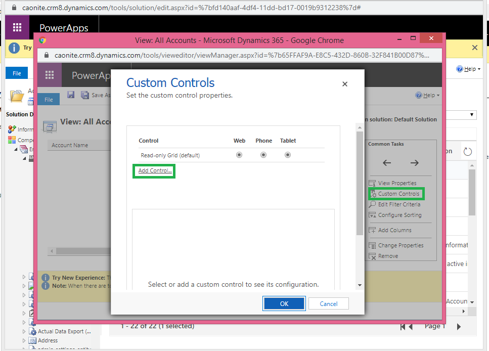The image size is (489, 351).
Task: Click the horizontal scrollbar left arrow
Action: click(52, 251)
